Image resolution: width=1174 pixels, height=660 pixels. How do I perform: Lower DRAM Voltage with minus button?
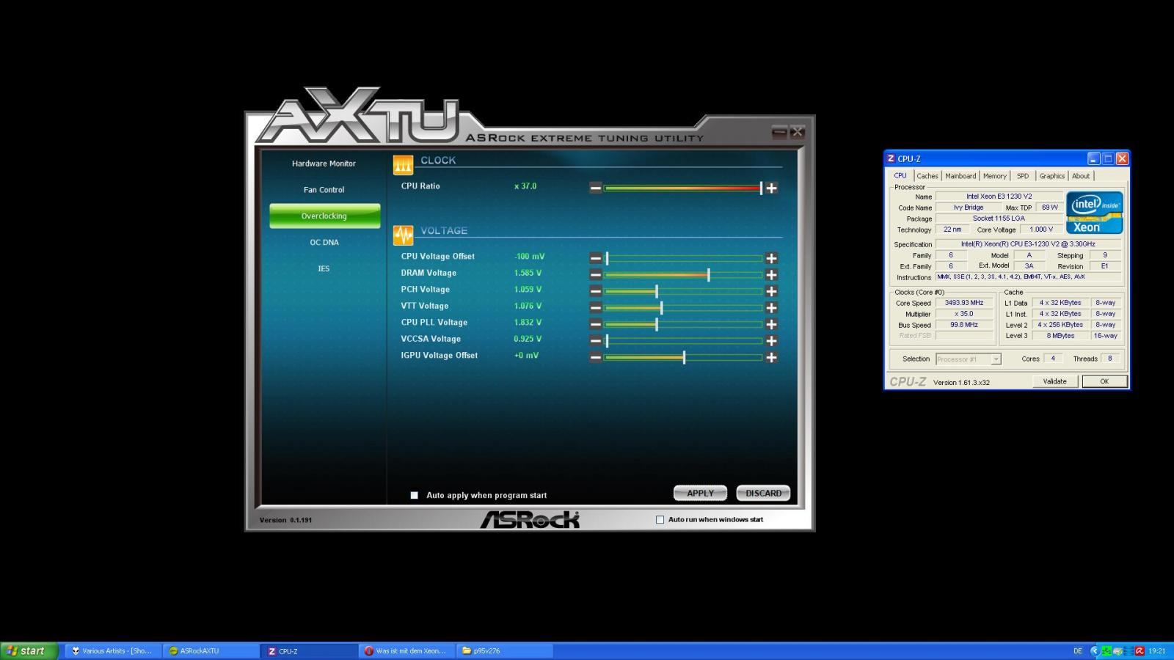click(x=596, y=274)
